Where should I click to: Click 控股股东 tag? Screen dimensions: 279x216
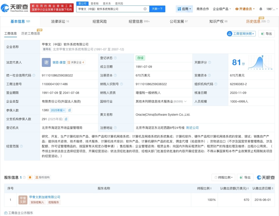click(53, 202)
